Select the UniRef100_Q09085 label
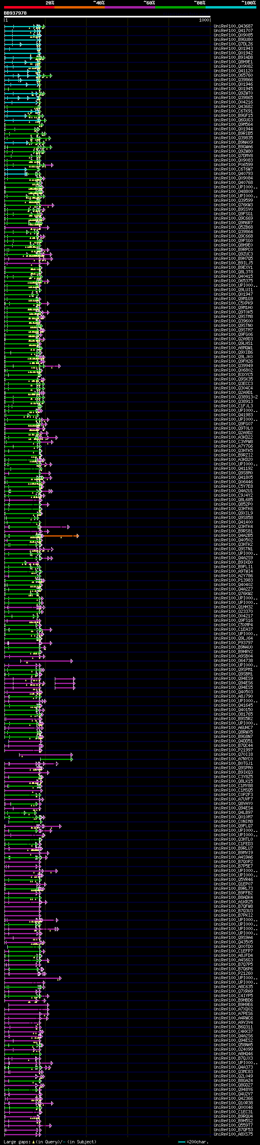 (233, 35)
